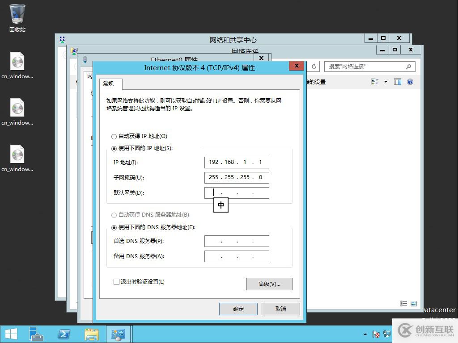The height and width of the screenshot is (343, 458).
Task: Open the view options dropdown arrow
Action: pyautogui.click(x=386, y=82)
